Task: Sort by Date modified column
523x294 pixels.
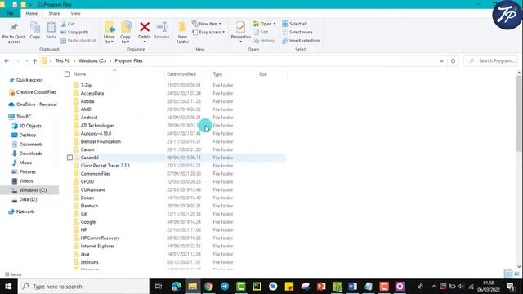Action: [x=181, y=74]
